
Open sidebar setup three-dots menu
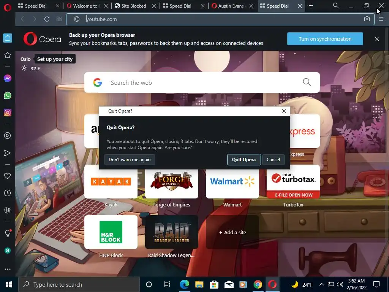[8, 269]
